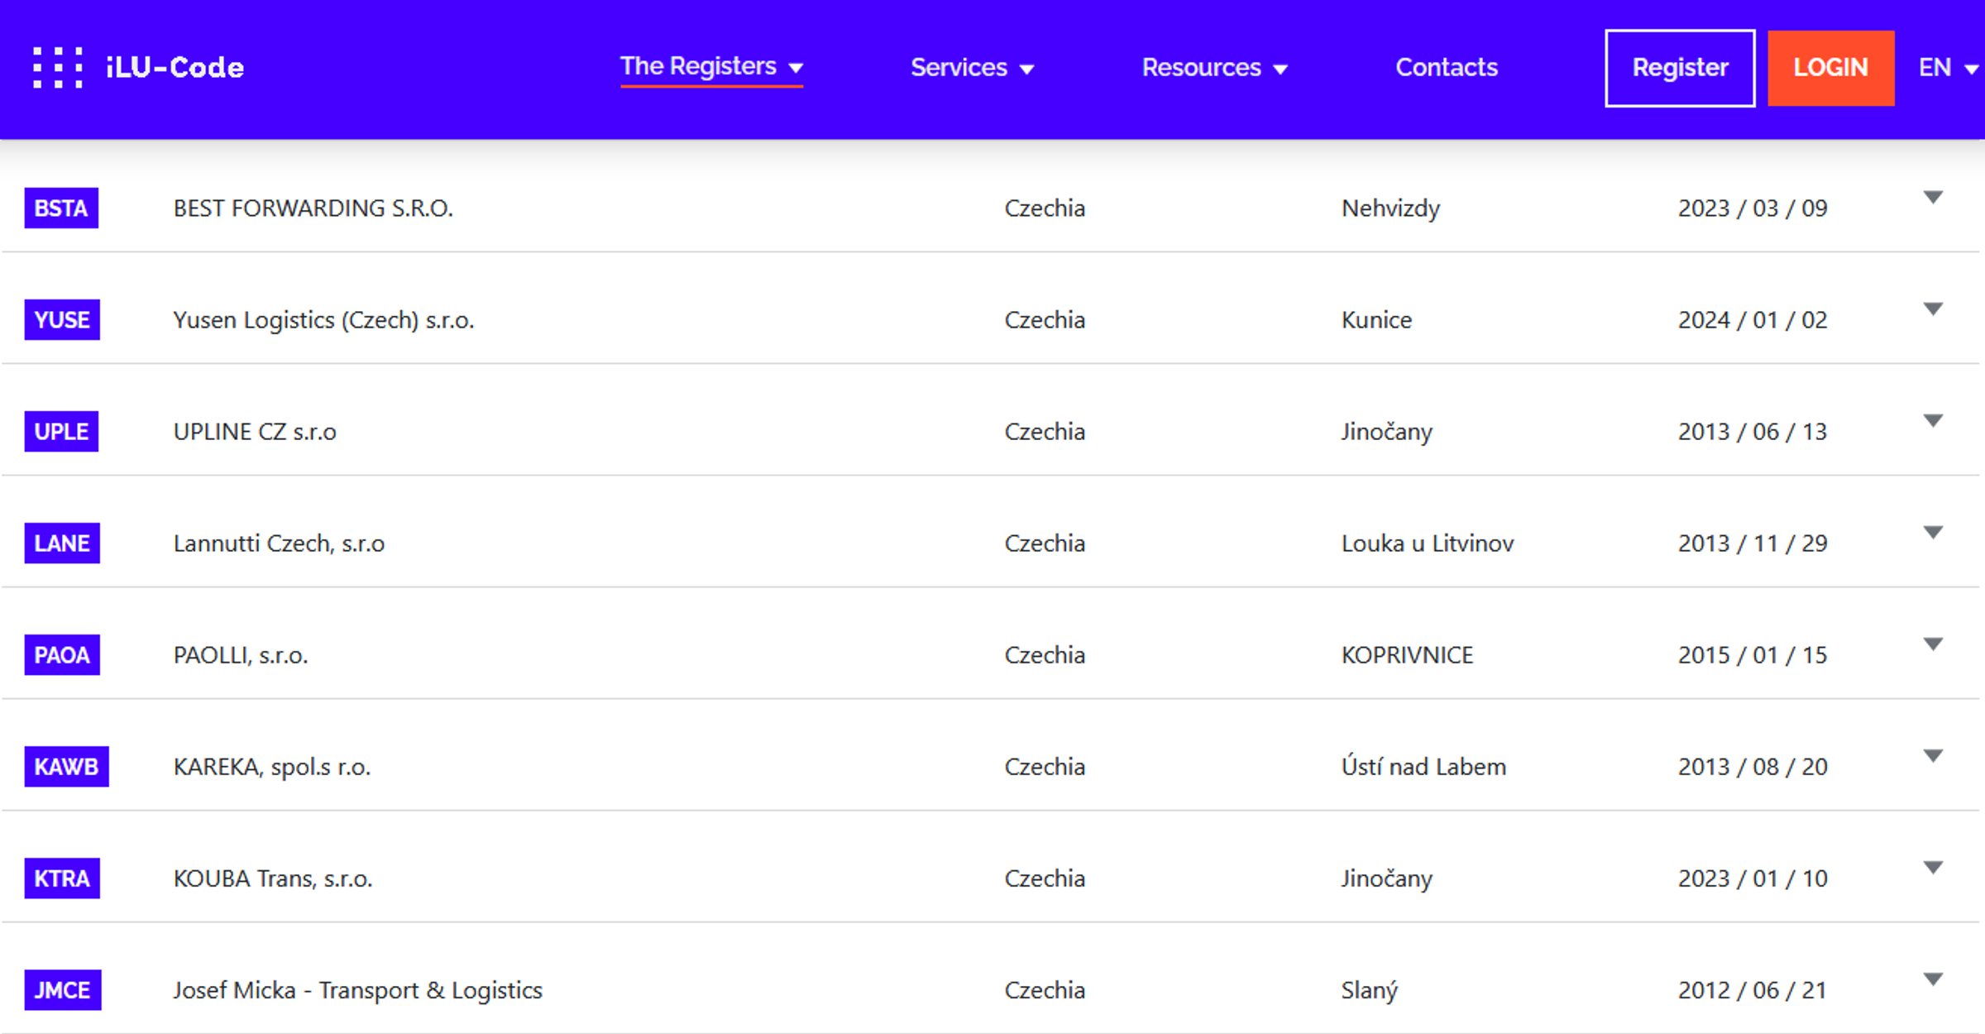The image size is (1985, 1034).
Task: Click city Nehvizdy
Action: (x=1390, y=208)
